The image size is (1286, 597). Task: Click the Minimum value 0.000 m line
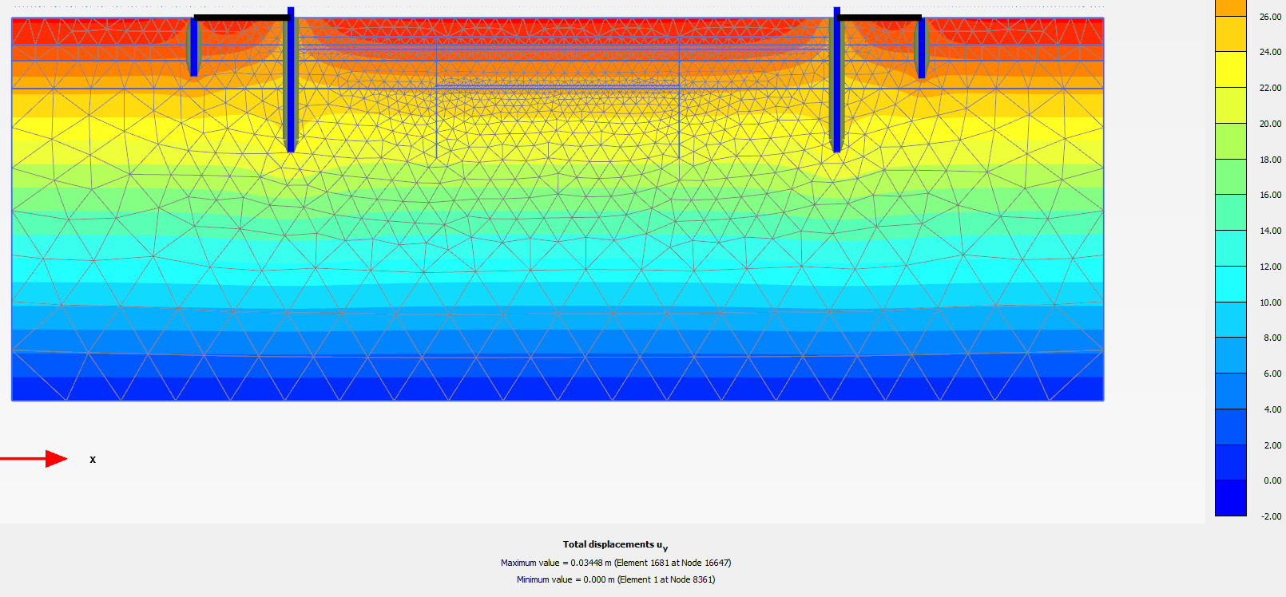click(616, 579)
